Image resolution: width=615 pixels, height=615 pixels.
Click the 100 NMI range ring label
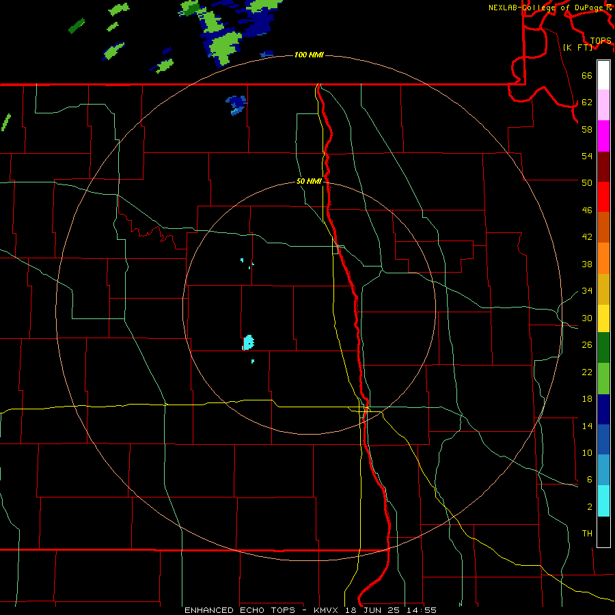pyautogui.click(x=309, y=55)
